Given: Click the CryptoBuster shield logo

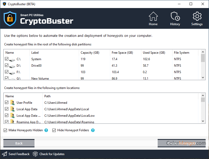Looking at the screenshot, I should point(10,18).
